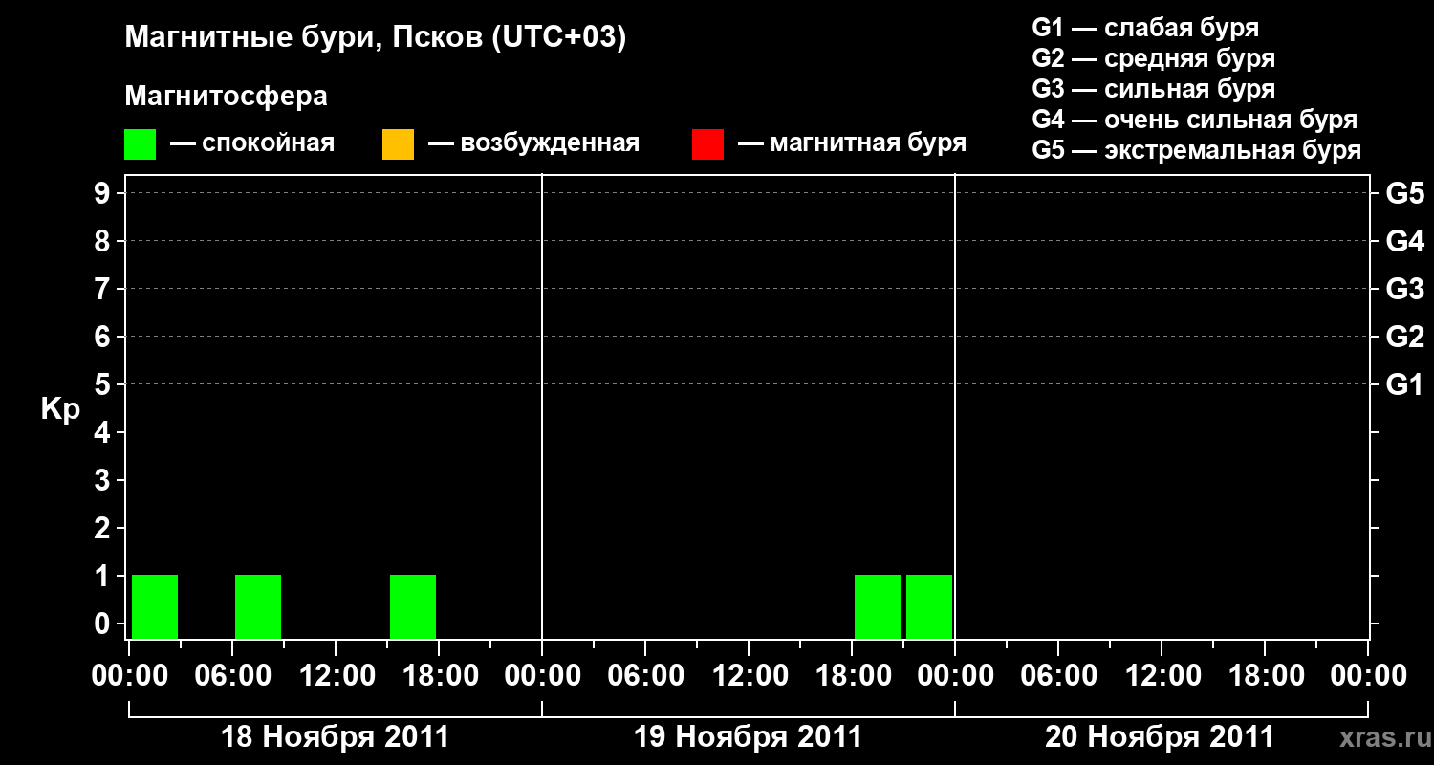This screenshot has height=765, width=1434.
Task: Select 'G4 — очень сильная буря' legend line
Action: click(1195, 120)
